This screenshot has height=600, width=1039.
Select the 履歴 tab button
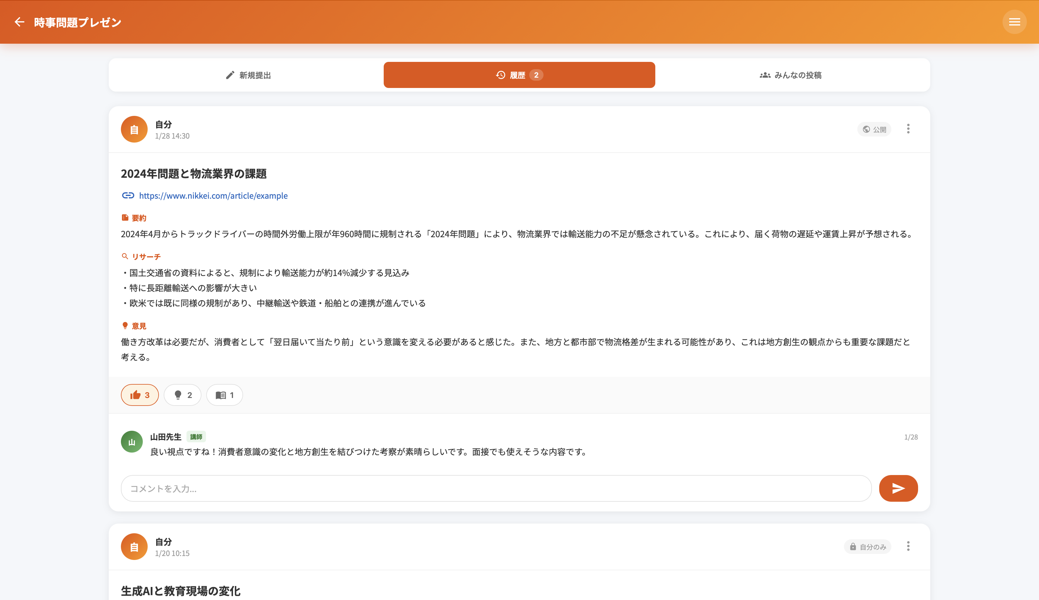coord(519,75)
